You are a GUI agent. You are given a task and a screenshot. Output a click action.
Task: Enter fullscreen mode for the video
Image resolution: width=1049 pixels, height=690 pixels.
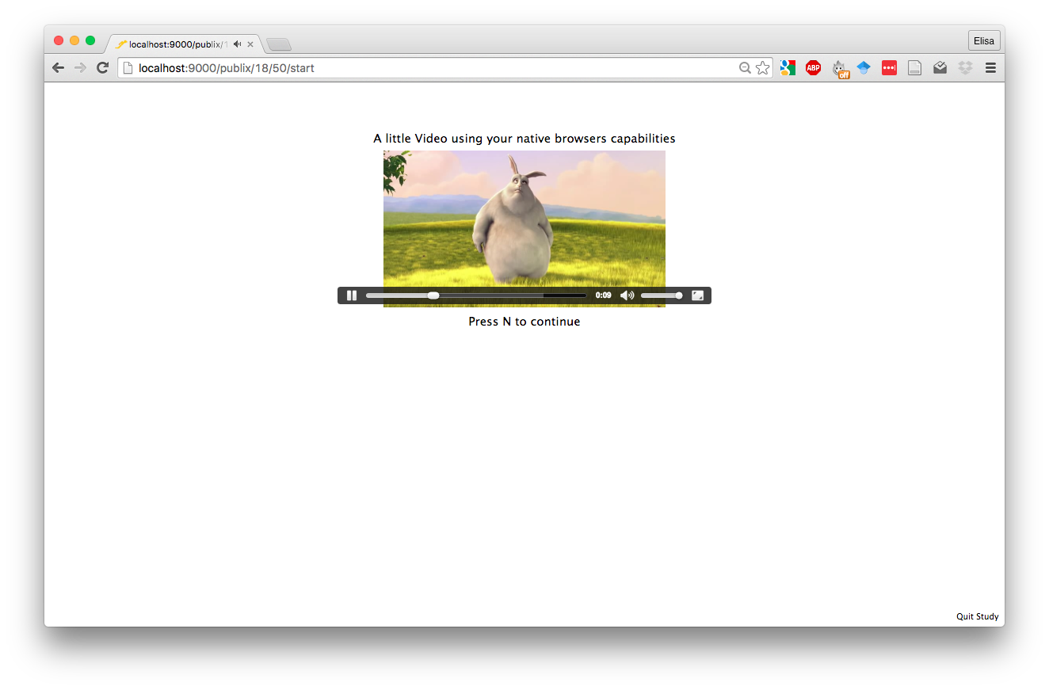click(697, 295)
